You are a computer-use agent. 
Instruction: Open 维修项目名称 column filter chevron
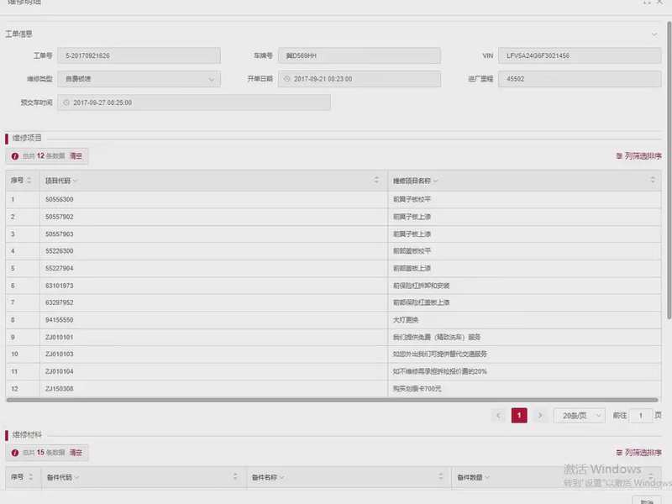click(x=436, y=181)
